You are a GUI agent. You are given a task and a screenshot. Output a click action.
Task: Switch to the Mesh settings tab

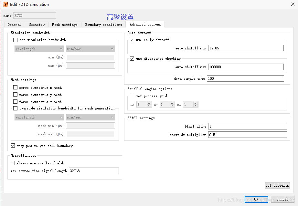point(65,25)
